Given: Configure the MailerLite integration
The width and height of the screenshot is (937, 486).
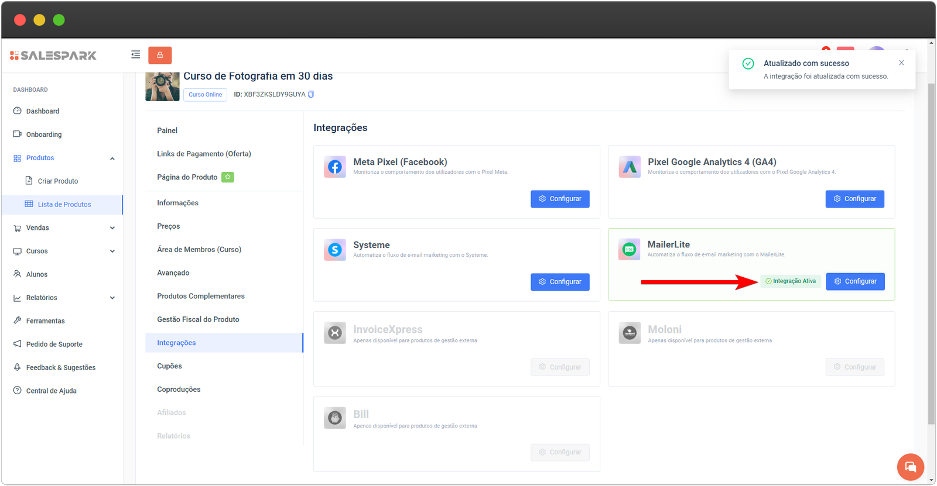Looking at the screenshot, I should (855, 281).
